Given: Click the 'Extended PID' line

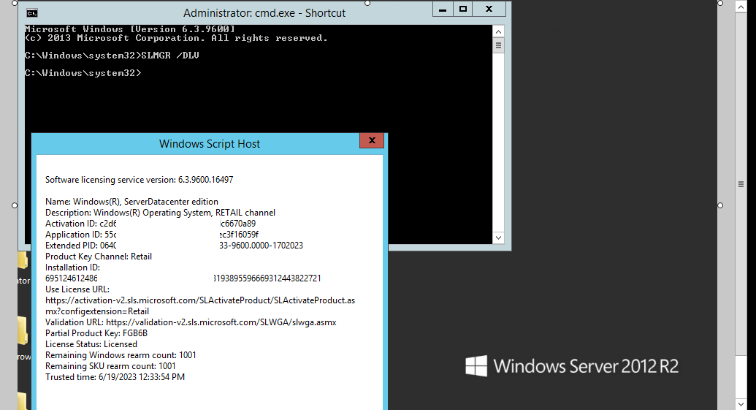Looking at the screenshot, I should 174,246.
